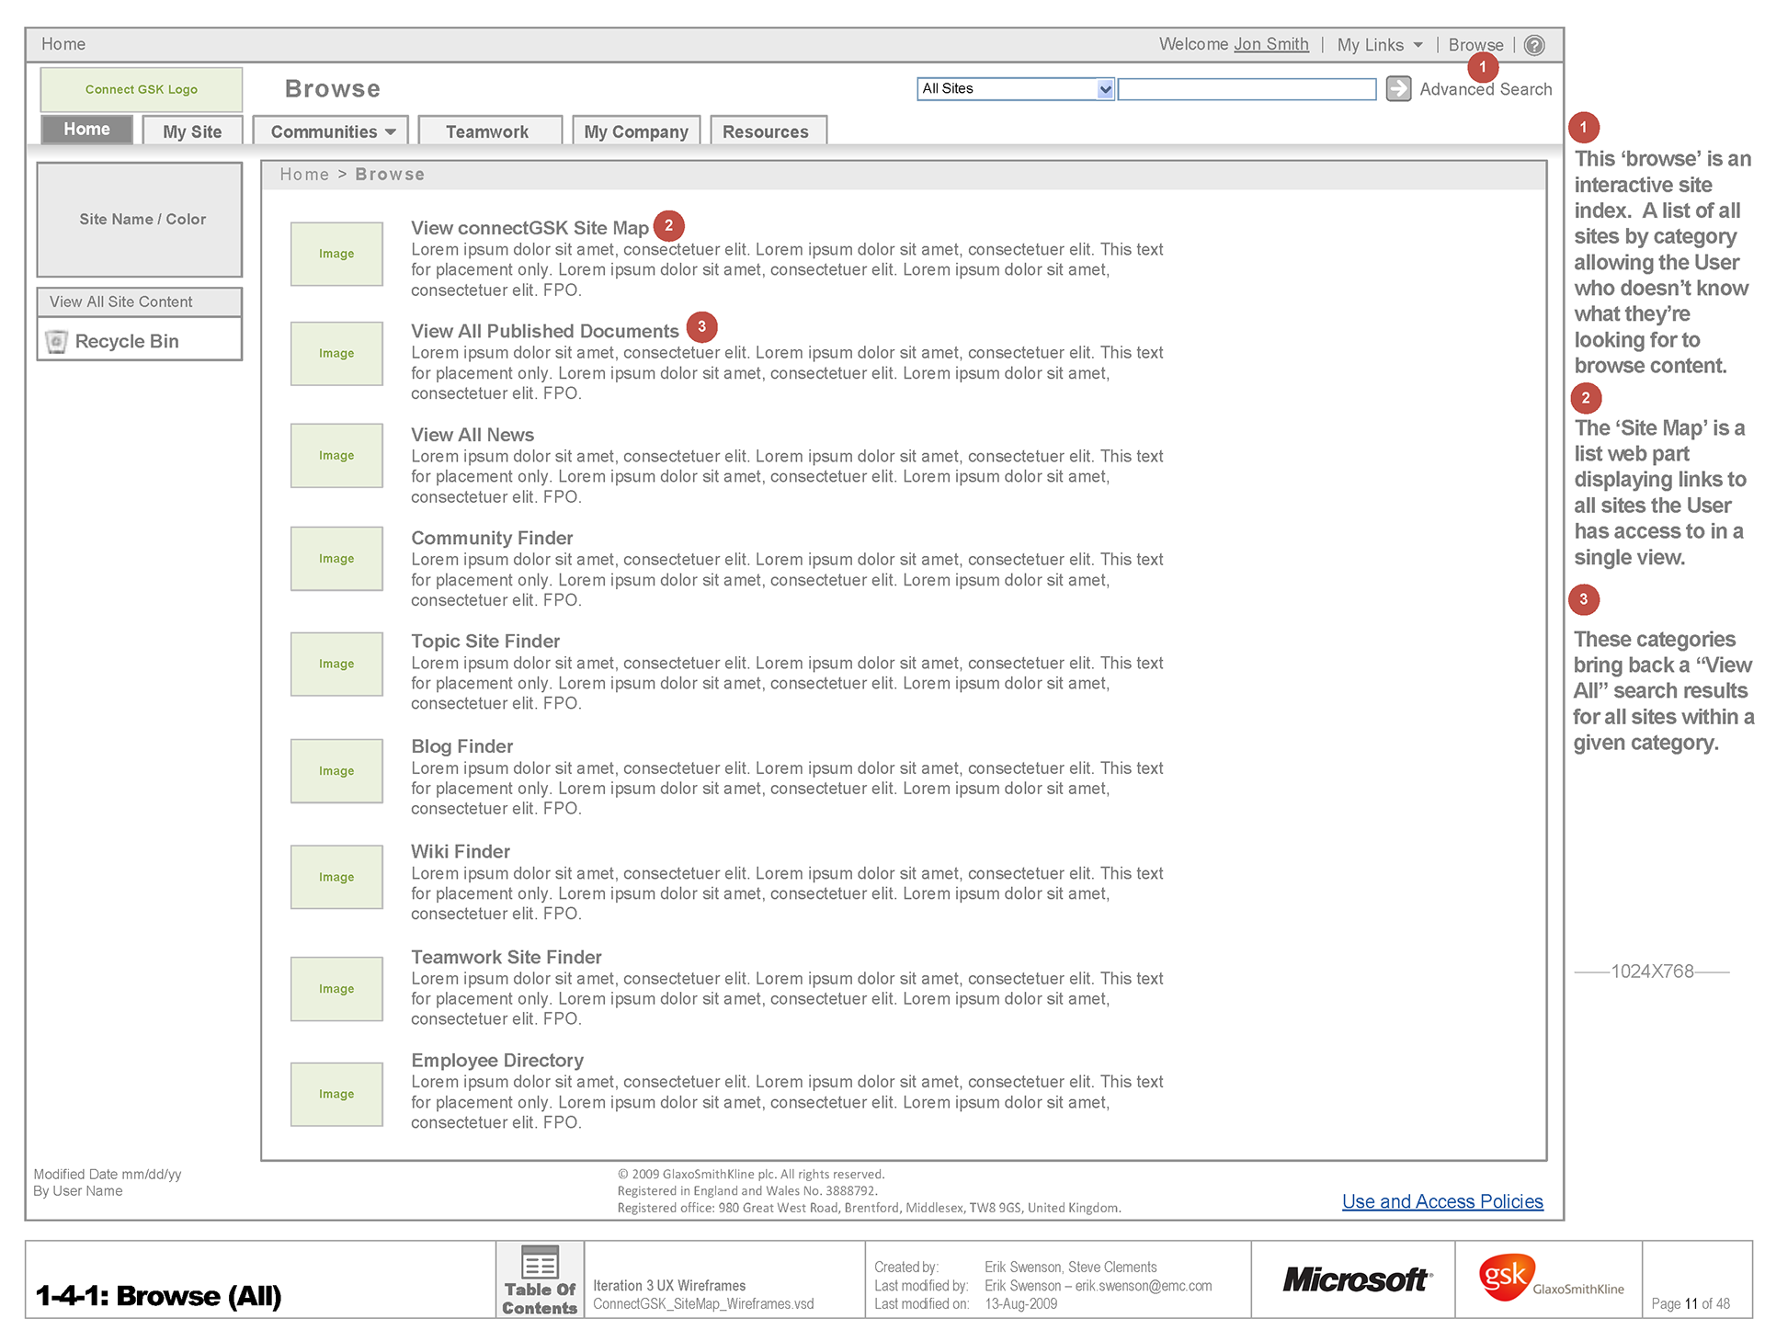Click inside the search text field
This screenshot has height=1330, width=1765.
[x=1246, y=89]
